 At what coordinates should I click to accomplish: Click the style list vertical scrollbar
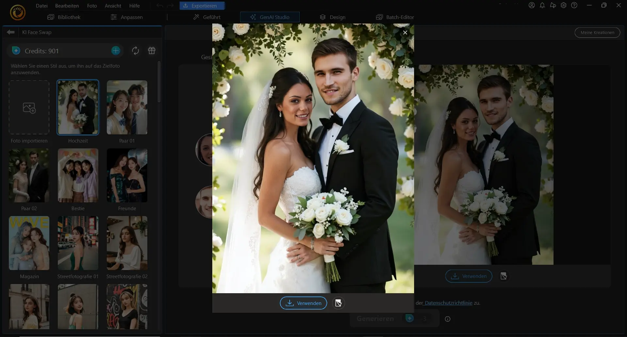159,82
